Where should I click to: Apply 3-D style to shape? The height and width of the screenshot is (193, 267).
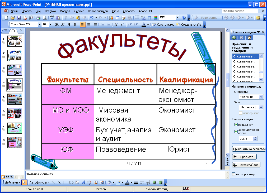pos(160,182)
